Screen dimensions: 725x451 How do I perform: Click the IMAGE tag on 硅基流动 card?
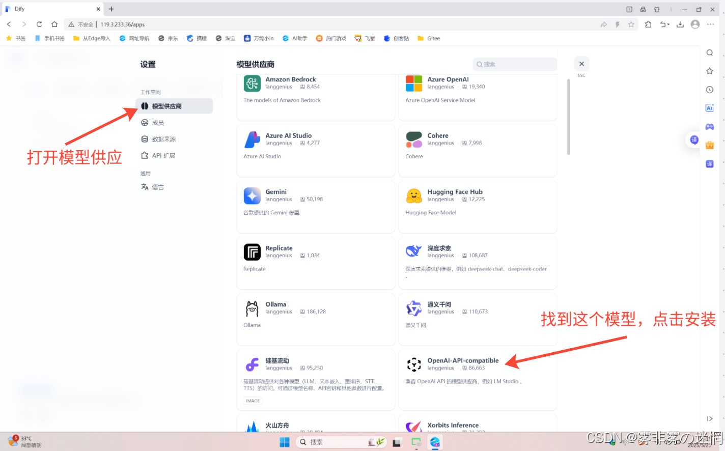click(253, 401)
